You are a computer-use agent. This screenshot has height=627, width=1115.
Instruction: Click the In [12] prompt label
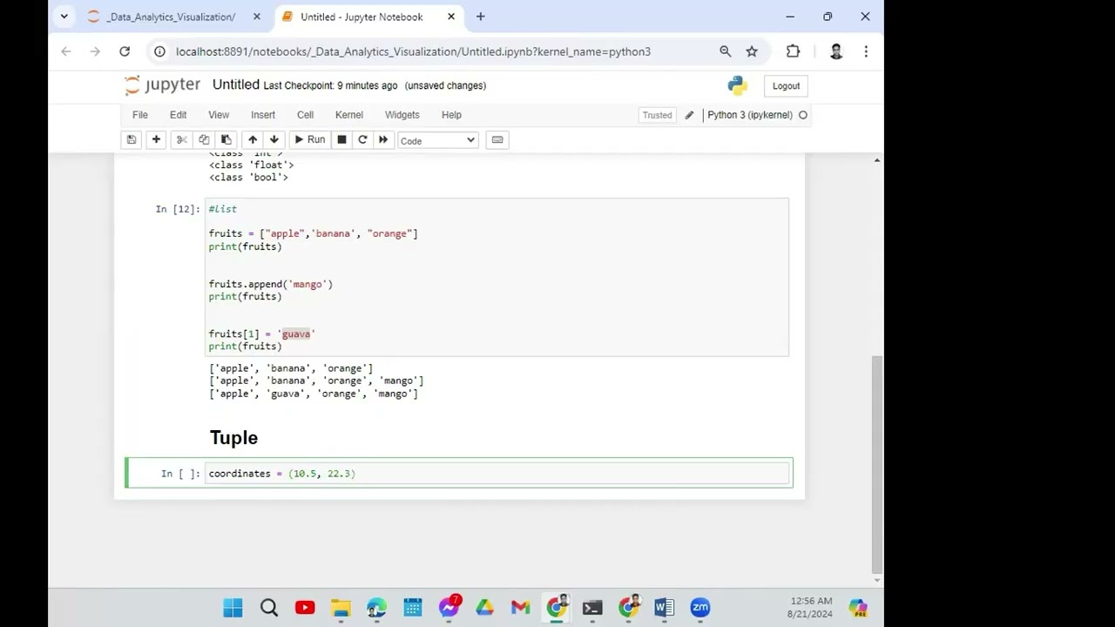(178, 209)
